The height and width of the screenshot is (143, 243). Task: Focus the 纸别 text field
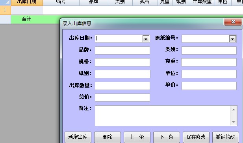[x=122, y=74]
